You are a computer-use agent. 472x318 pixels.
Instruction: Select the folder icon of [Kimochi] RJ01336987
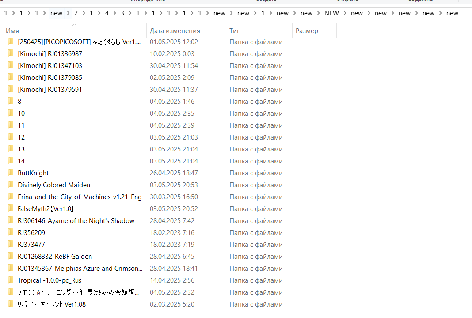(x=11, y=53)
